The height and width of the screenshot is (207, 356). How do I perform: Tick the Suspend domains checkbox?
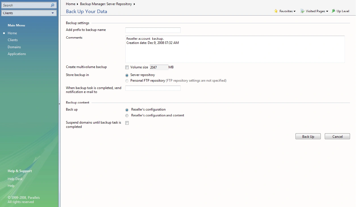[x=127, y=123]
